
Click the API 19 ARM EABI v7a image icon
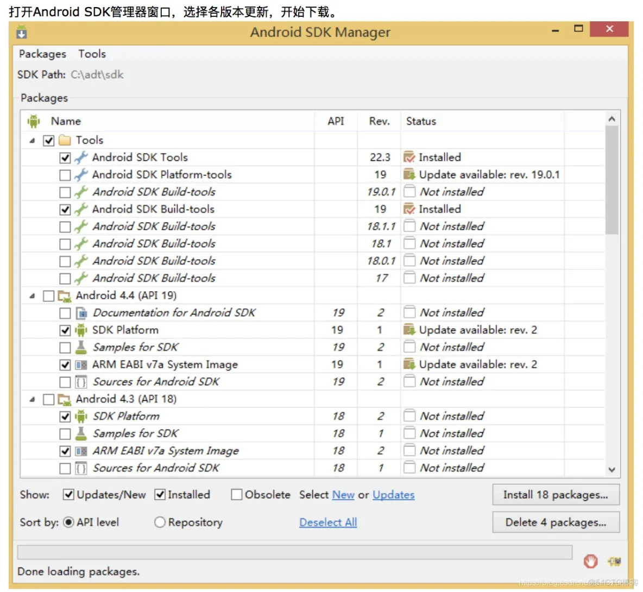pos(81,364)
